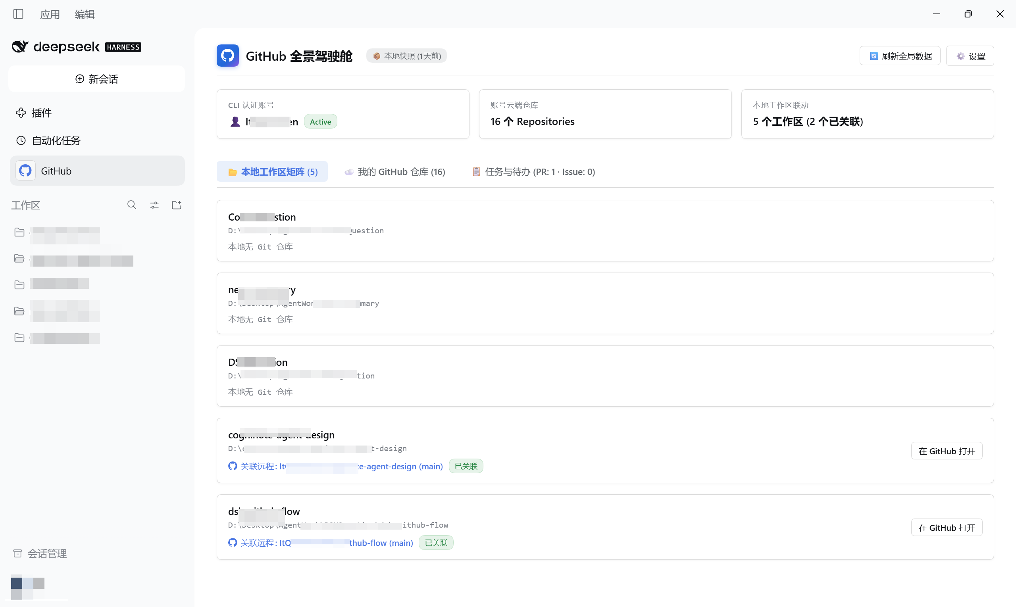The image size is (1016, 607).
Task: Open 设置 settings button
Action: [x=970, y=56]
